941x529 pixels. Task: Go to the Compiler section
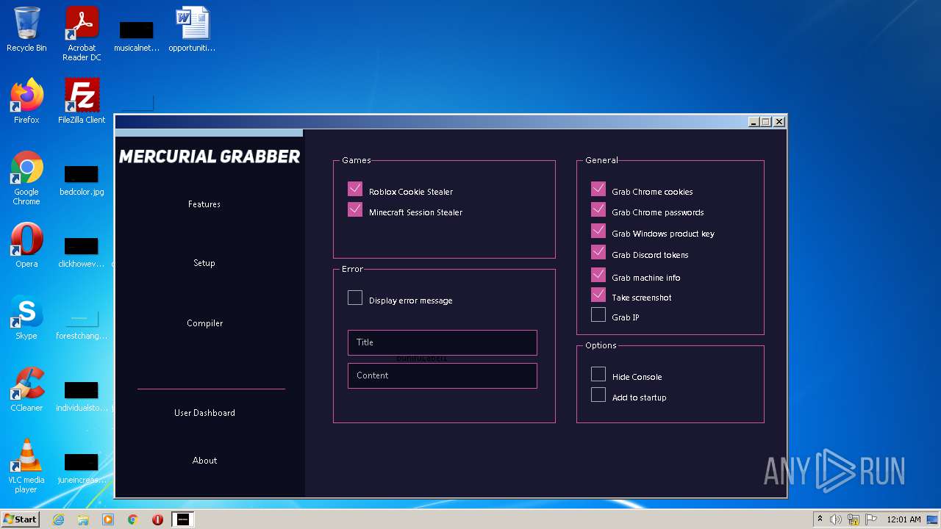(204, 323)
